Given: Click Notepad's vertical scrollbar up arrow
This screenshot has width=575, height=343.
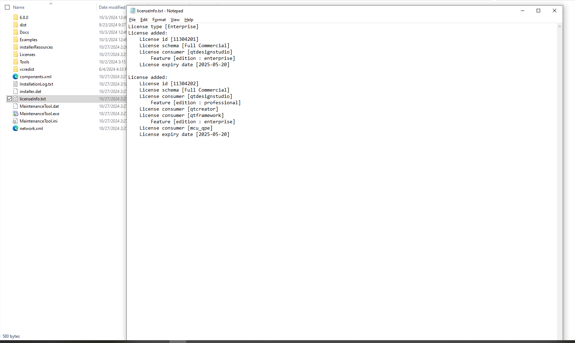Looking at the screenshot, I should (x=560, y=26).
